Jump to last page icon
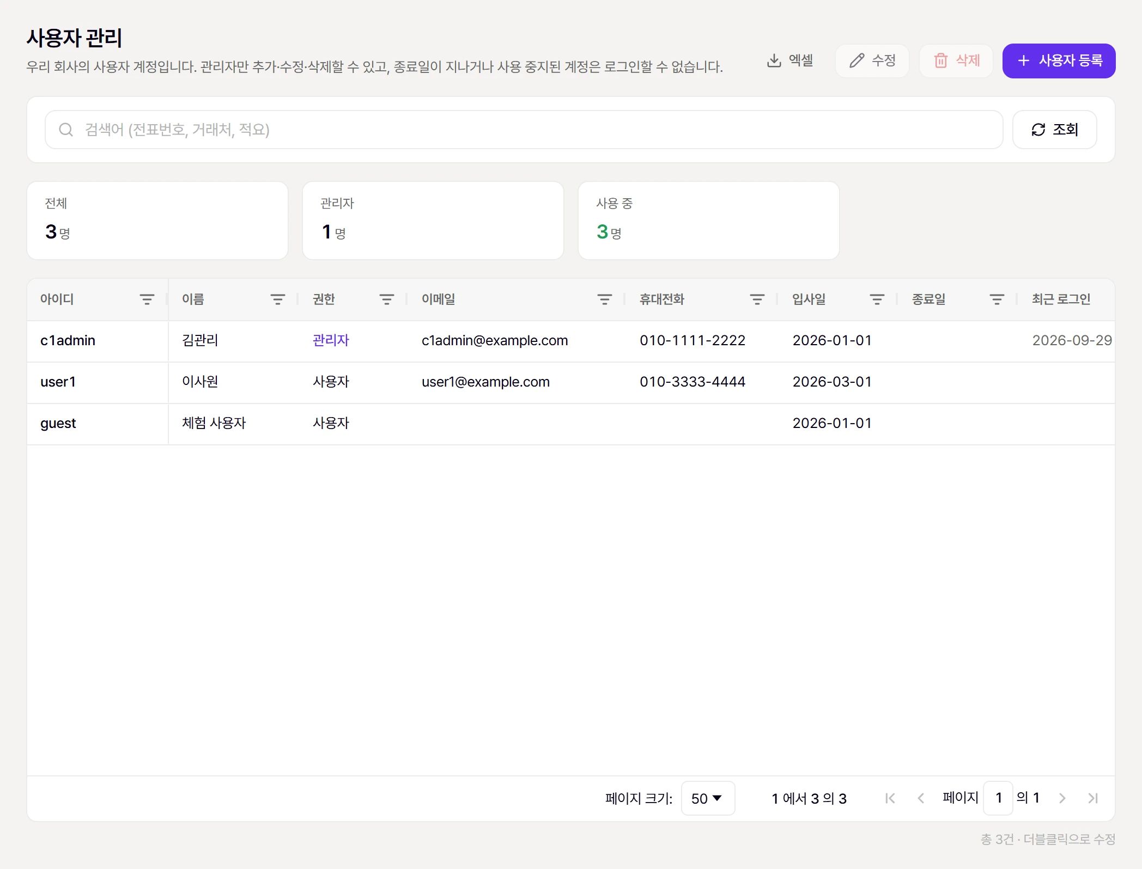 1092,798
